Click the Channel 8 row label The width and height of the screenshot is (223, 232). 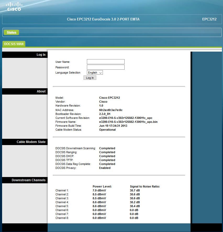pyautogui.click(x=62, y=218)
